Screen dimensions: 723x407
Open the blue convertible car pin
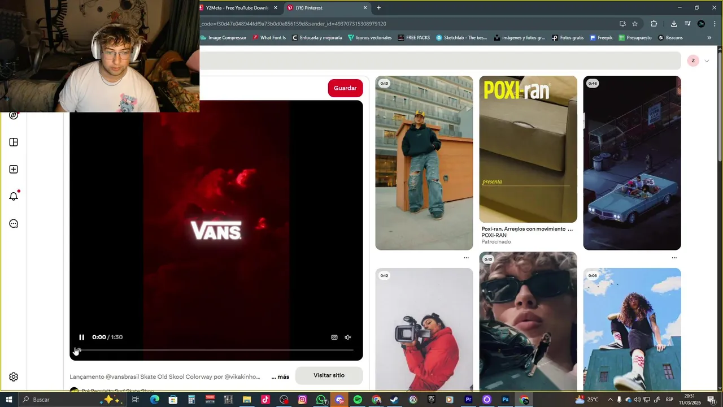[x=632, y=163]
